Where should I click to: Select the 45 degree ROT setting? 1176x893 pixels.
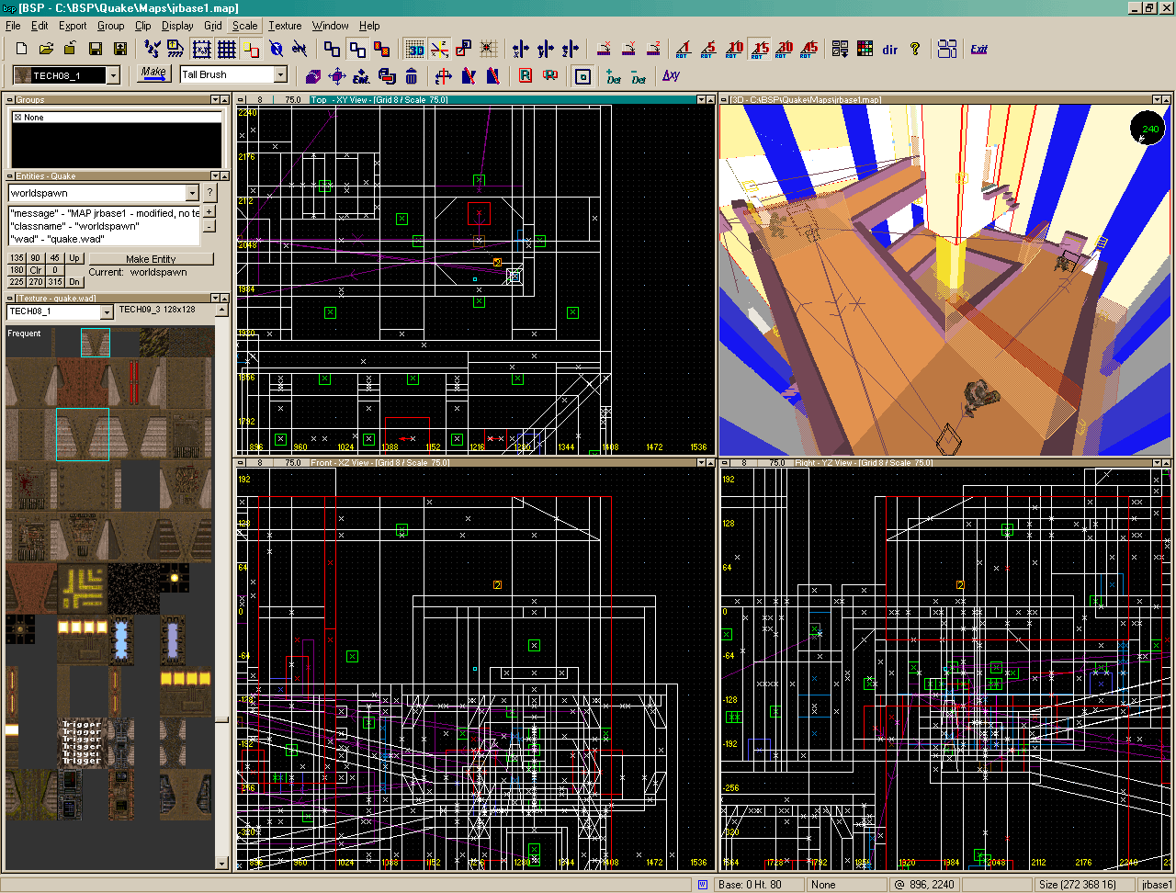click(809, 49)
